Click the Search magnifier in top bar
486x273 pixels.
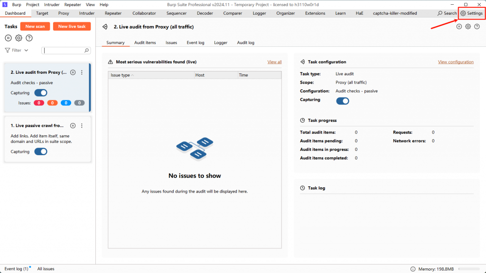point(440,13)
